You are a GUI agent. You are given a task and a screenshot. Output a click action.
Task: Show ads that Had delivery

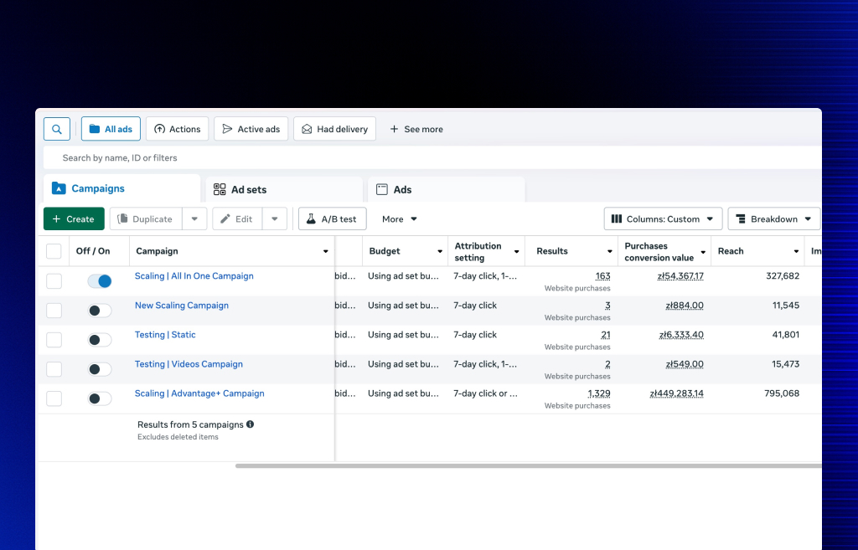click(x=334, y=129)
